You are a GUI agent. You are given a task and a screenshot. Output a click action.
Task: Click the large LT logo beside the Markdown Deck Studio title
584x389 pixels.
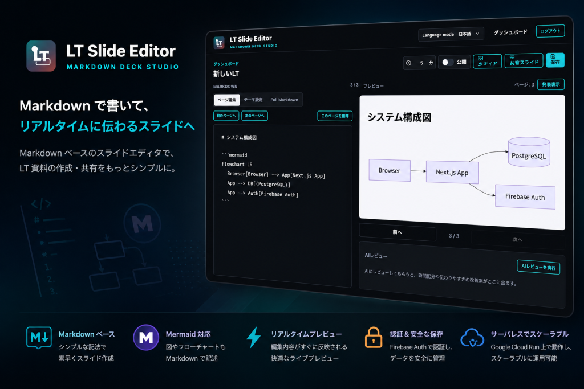point(41,56)
